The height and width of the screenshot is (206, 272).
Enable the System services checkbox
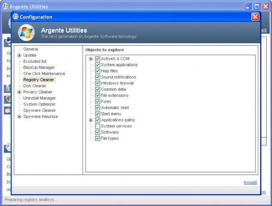click(98, 126)
